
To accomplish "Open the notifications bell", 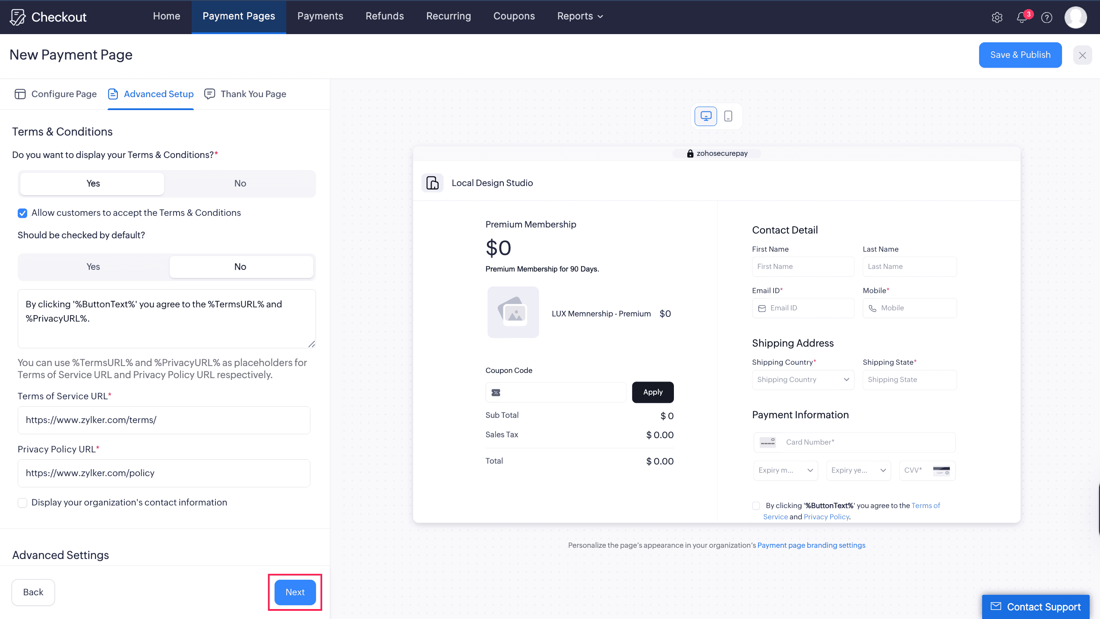I will tap(1022, 17).
